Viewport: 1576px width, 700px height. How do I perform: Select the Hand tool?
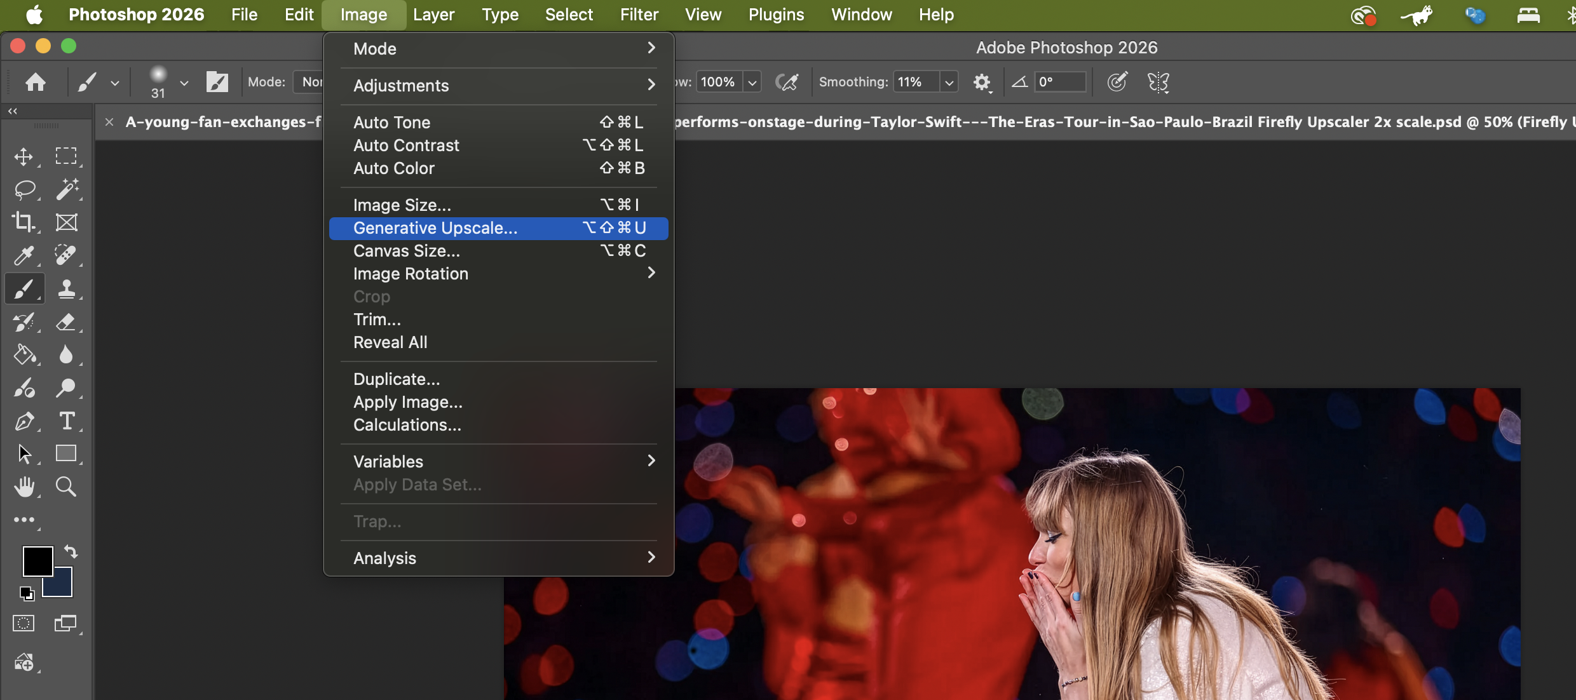[x=24, y=487]
